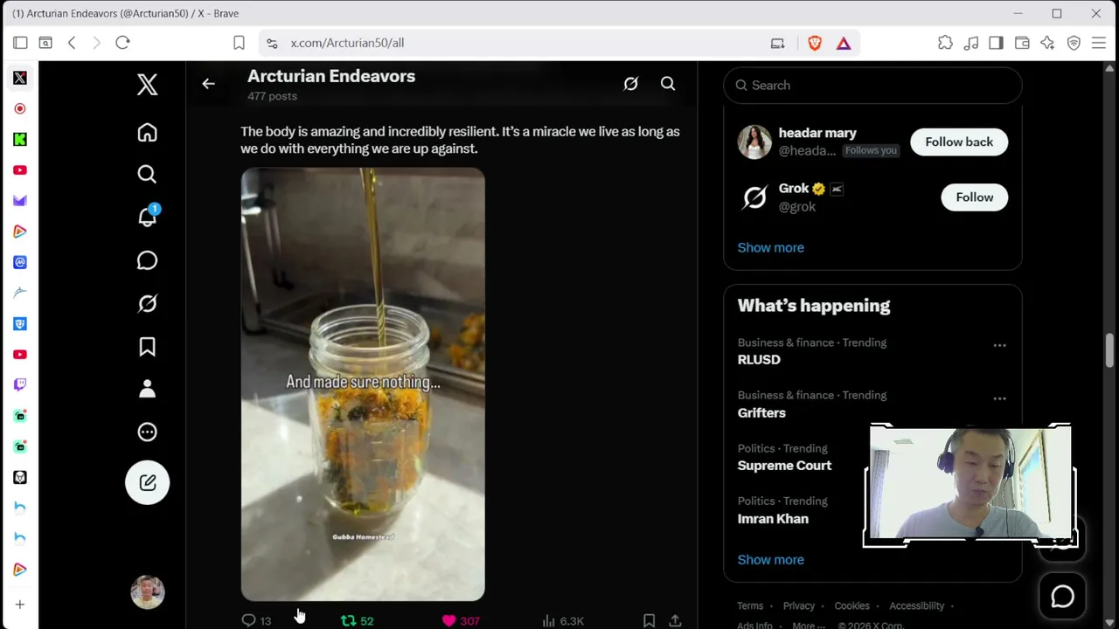Bookmark the jar video post
Image resolution: width=1119 pixels, height=629 pixels.
[649, 620]
